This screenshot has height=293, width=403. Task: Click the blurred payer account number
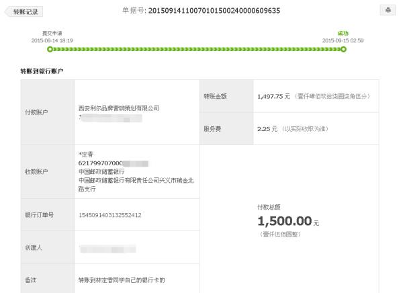111,118
